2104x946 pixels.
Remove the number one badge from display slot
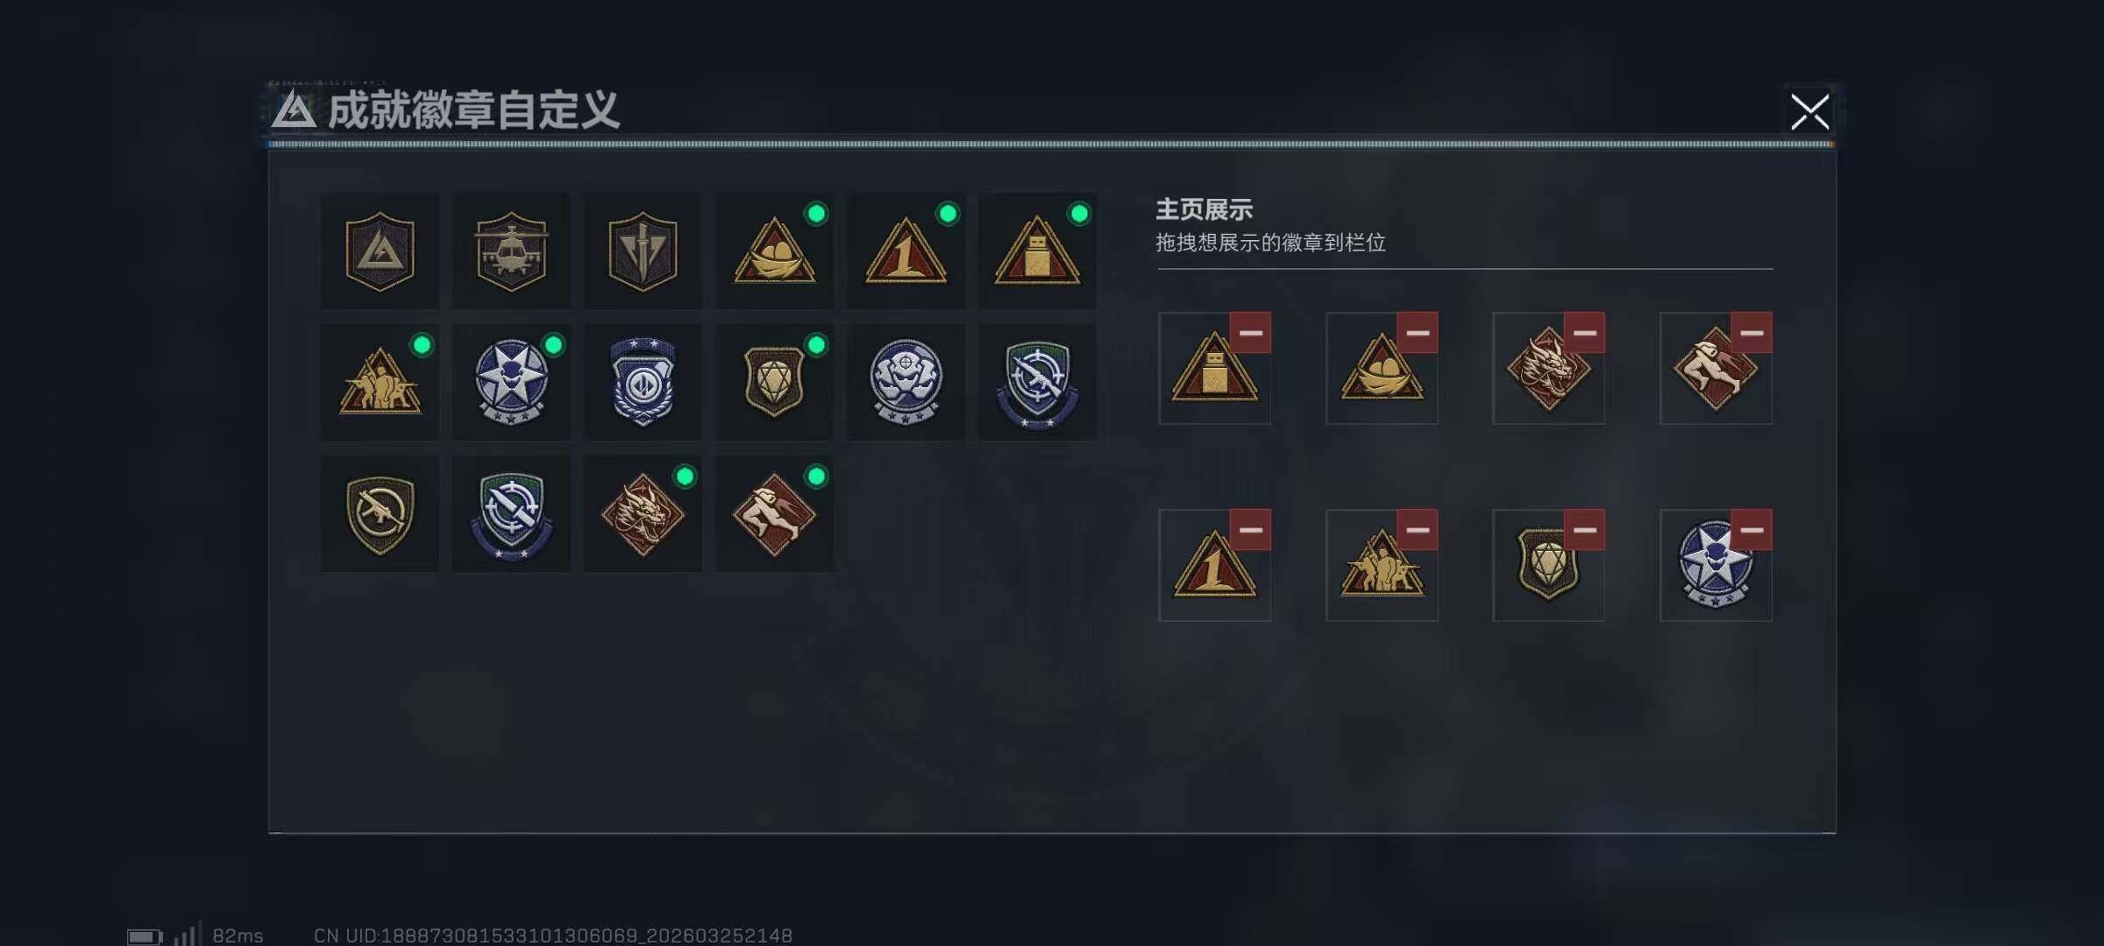pyautogui.click(x=1250, y=530)
